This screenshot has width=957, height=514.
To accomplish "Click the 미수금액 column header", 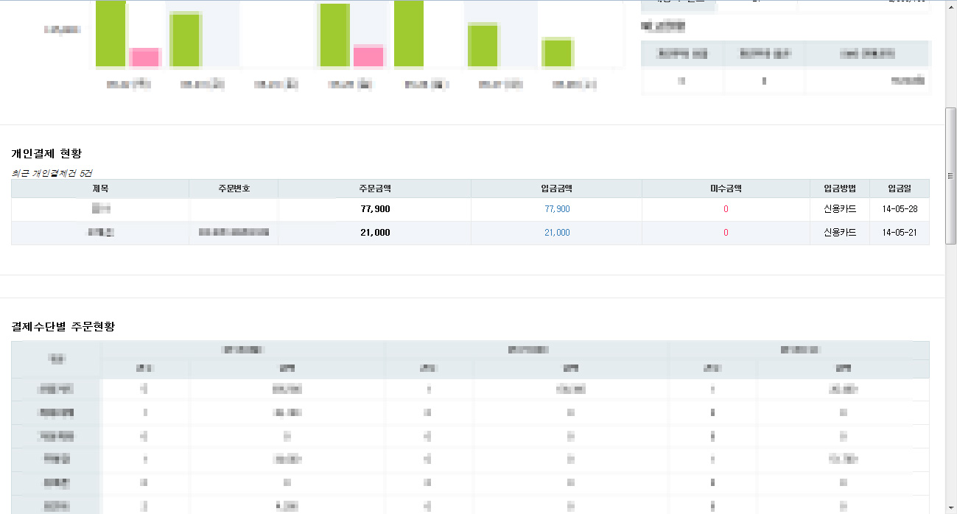I will tap(726, 189).
